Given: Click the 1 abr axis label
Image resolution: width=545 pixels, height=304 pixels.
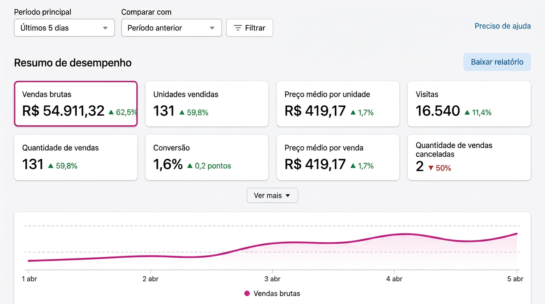Looking at the screenshot, I should tap(29, 279).
